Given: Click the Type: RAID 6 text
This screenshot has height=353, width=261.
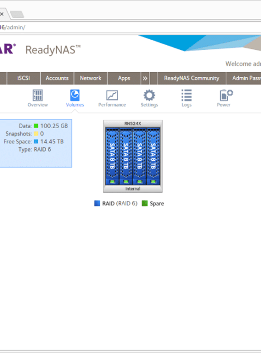Looking at the screenshot, I should click(x=35, y=149).
